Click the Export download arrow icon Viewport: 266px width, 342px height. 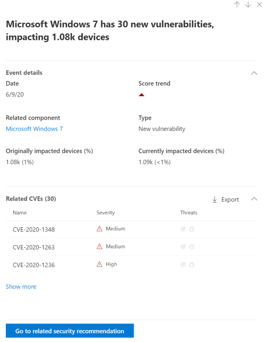point(215,199)
